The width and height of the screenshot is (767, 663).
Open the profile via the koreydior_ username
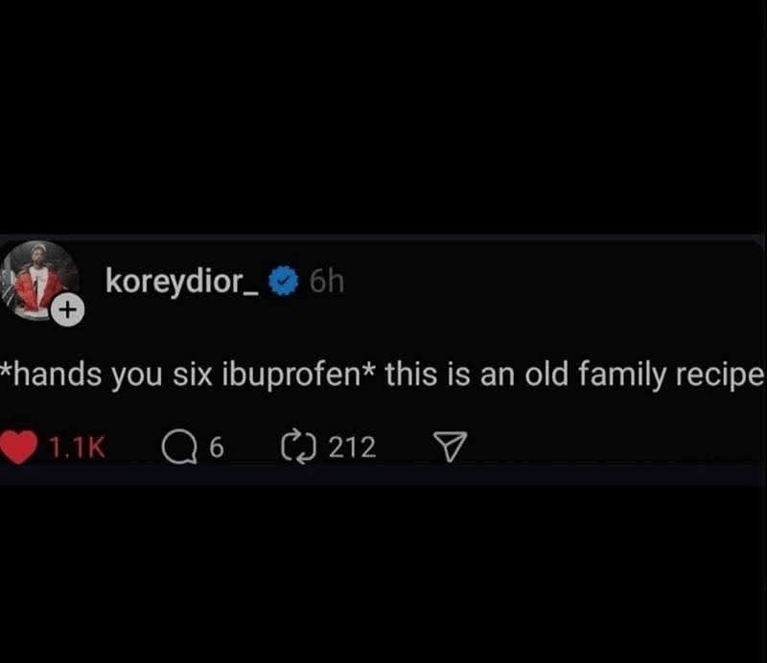(181, 280)
